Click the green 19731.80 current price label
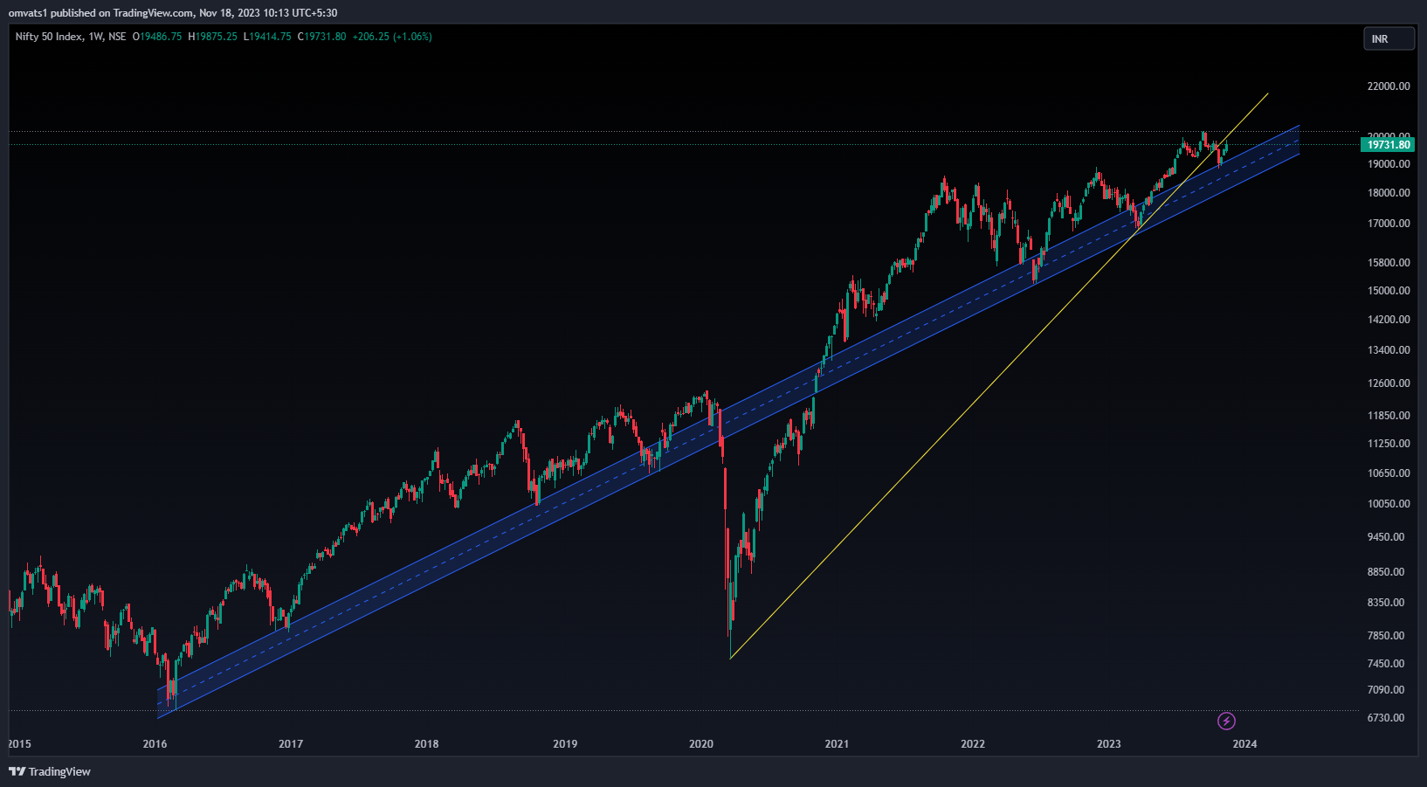The width and height of the screenshot is (1427, 787). (1388, 145)
